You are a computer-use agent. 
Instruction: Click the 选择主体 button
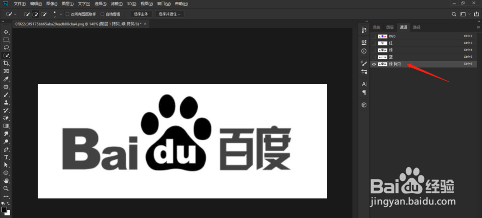(141, 14)
